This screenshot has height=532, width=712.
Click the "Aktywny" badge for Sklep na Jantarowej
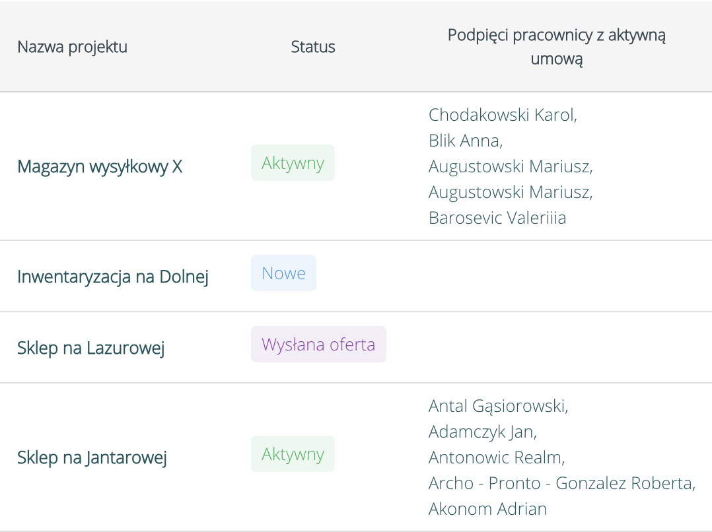293,453
